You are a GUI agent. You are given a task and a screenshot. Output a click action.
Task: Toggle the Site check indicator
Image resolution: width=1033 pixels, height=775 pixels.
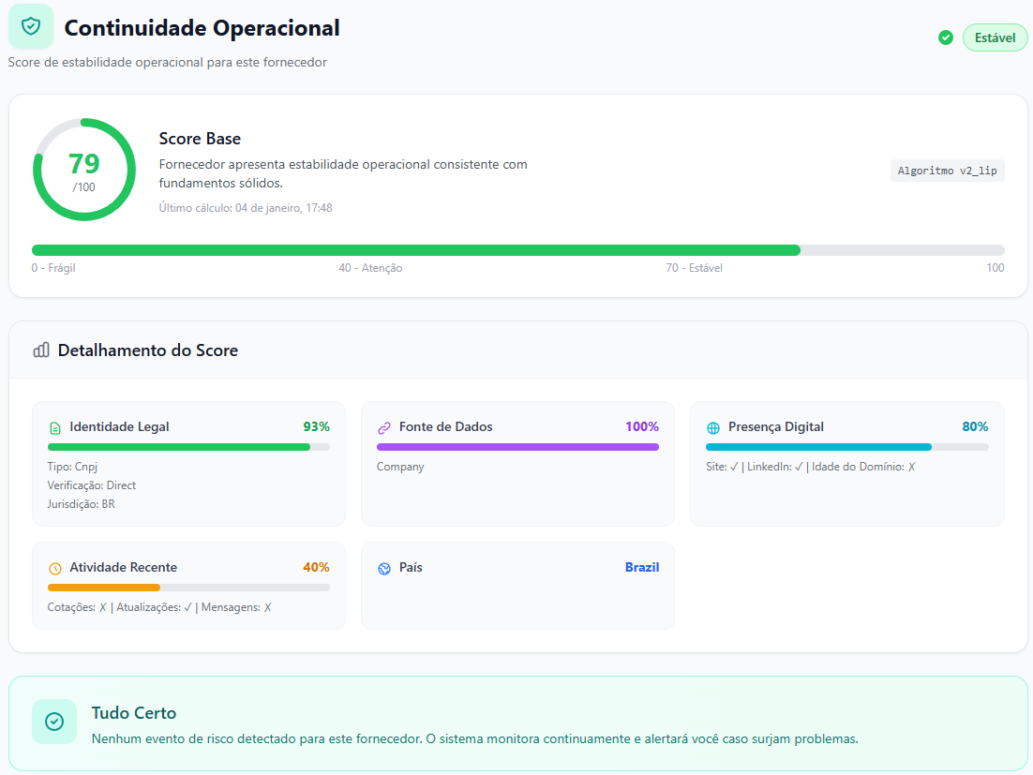[x=732, y=466]
